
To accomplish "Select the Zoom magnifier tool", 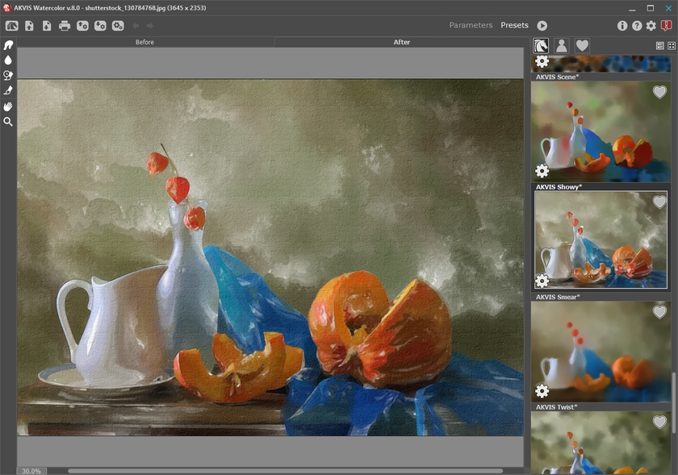I will (x=8, y=122).
